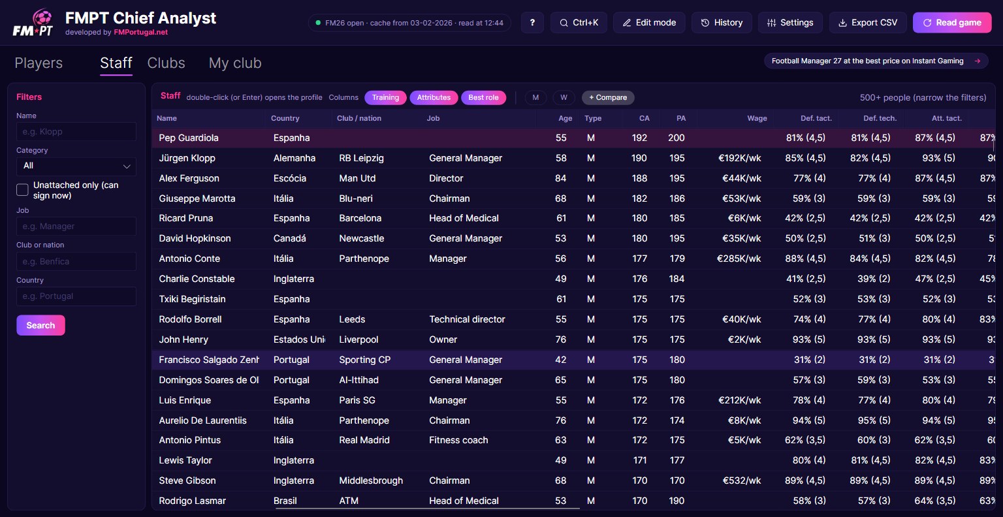This screenshot has width=1003, height=517.
Task: Open the Clubs tab
Action: coord(167,63)
